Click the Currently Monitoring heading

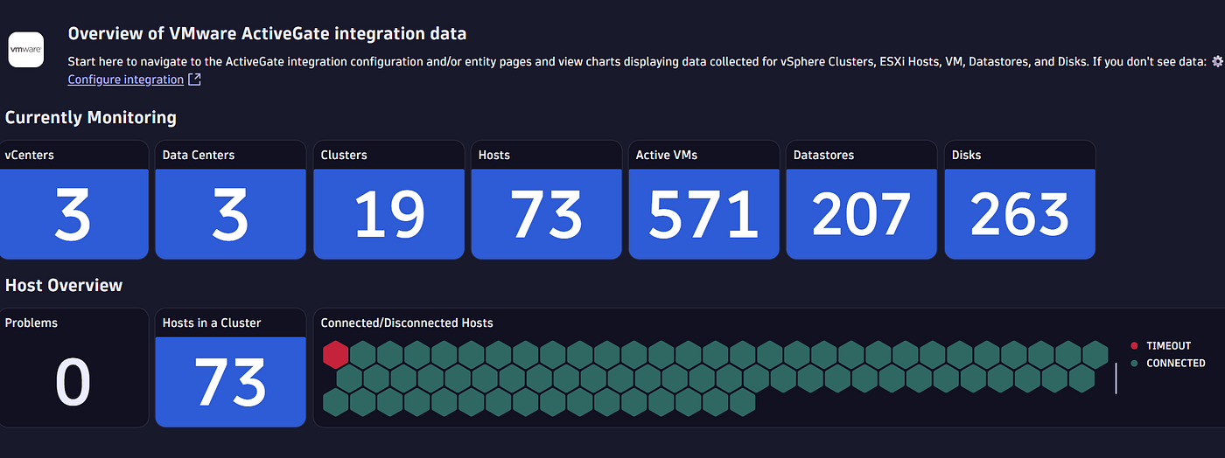91,117
